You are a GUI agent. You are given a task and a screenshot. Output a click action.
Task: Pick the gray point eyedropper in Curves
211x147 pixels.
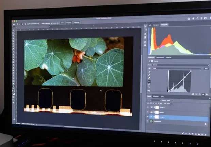[149, 75]
